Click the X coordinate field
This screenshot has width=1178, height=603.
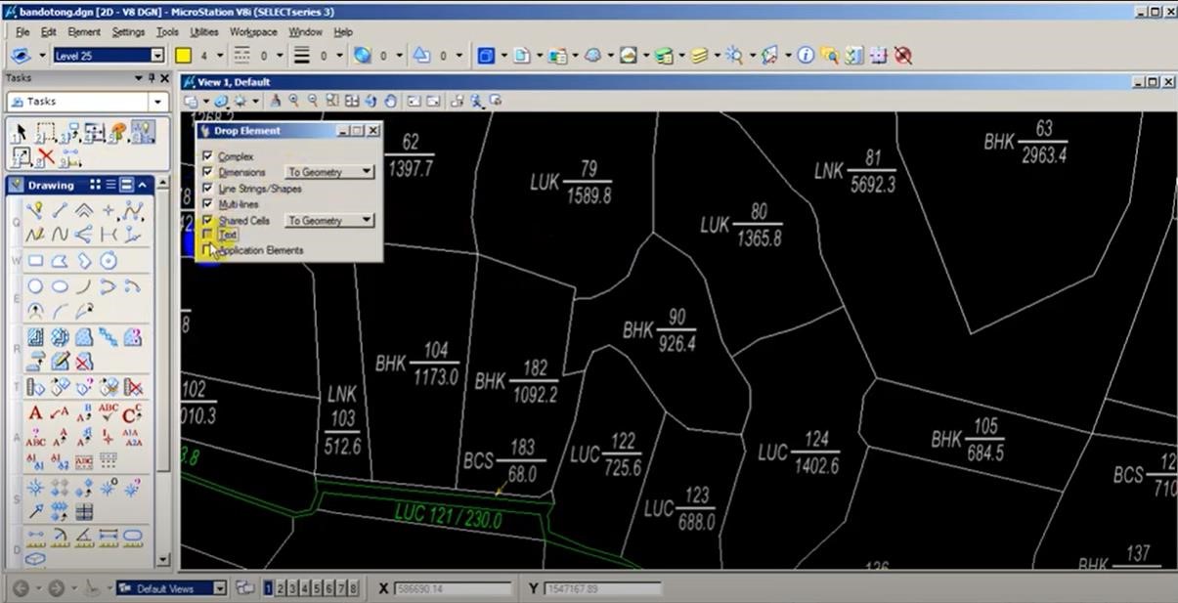point(453,589)
